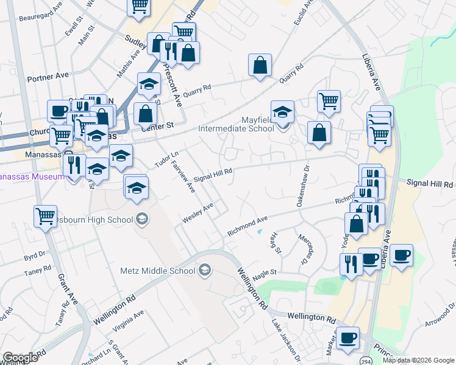The image size is (456, 365).
Task: Open the shopping bag marker above Center St
Action: [146, 116]
